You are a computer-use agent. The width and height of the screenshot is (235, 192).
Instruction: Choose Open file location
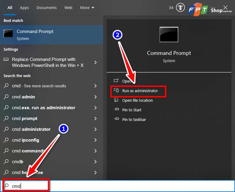coord(137,100)
